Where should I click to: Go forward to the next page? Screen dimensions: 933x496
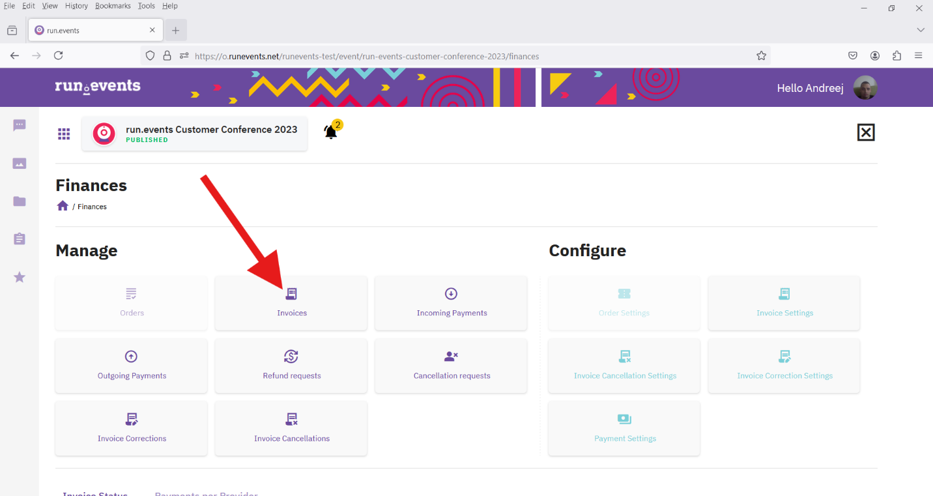[36, 56]
